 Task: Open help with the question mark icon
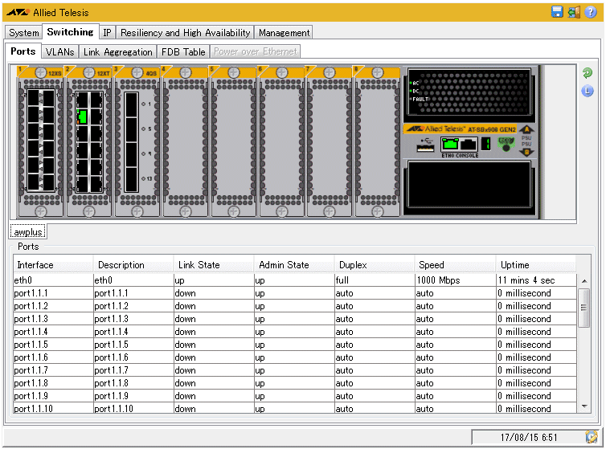point(591,12)
